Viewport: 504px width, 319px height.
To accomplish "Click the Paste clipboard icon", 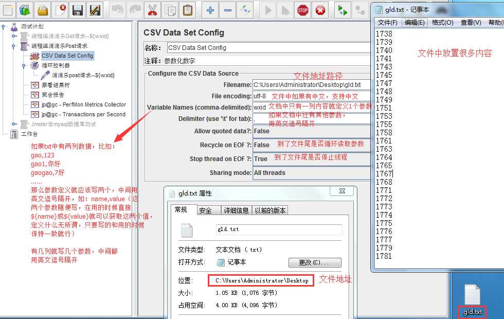I will click(187, 10).
